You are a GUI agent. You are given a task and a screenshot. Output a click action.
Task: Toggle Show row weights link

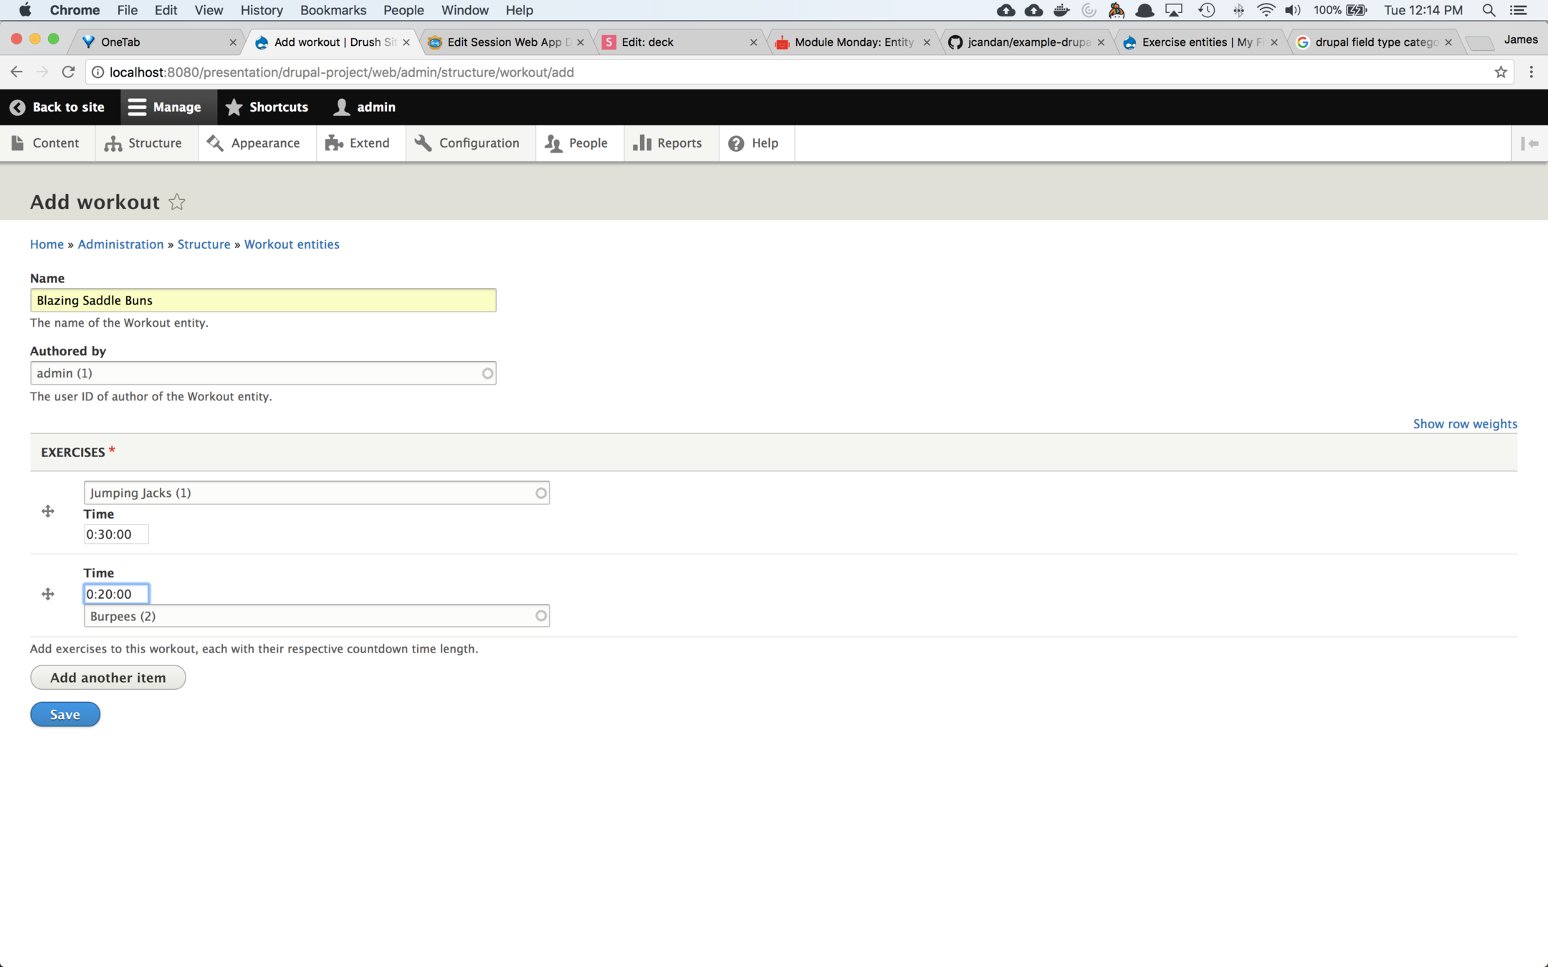pos(1464,423)
